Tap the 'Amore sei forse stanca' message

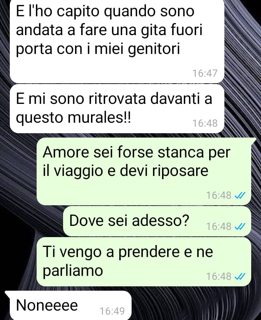click(144, 171)
